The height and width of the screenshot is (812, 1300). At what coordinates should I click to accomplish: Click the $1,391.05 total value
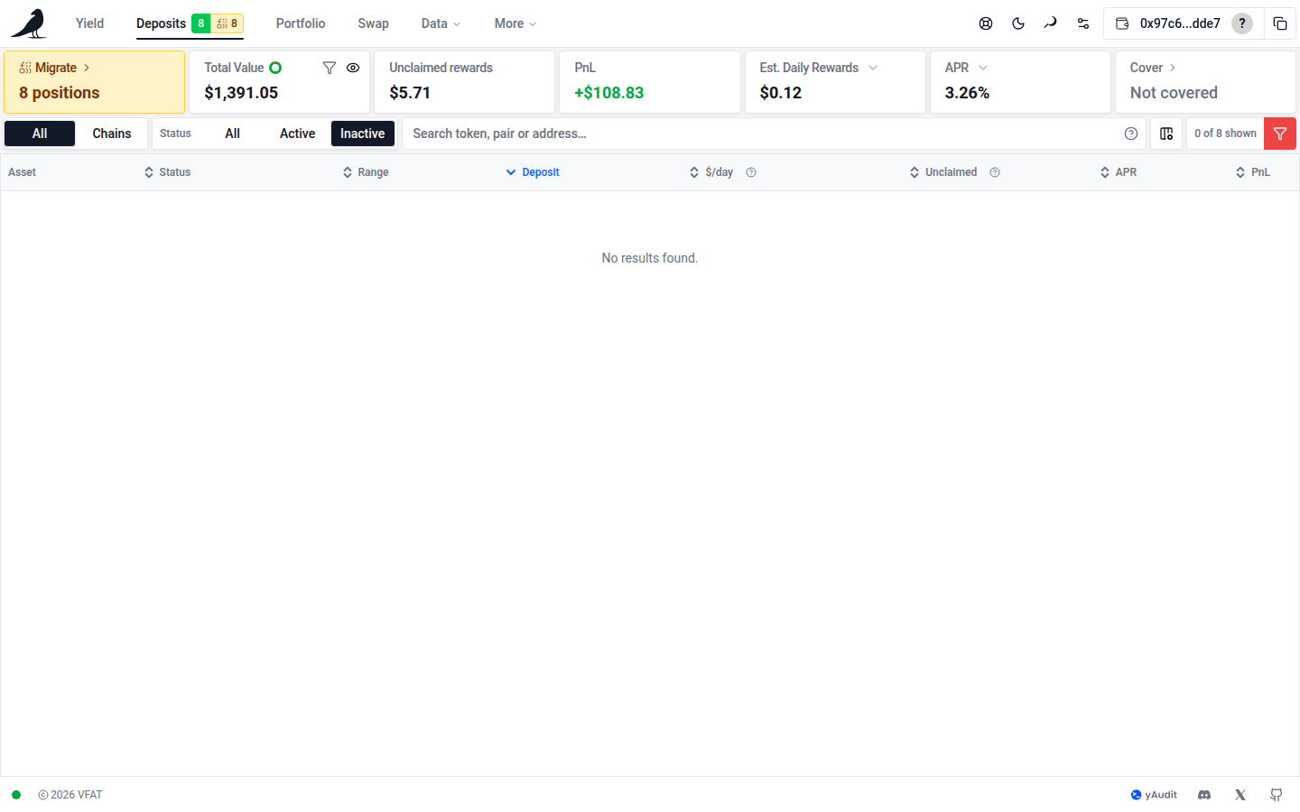pos(241,93)
